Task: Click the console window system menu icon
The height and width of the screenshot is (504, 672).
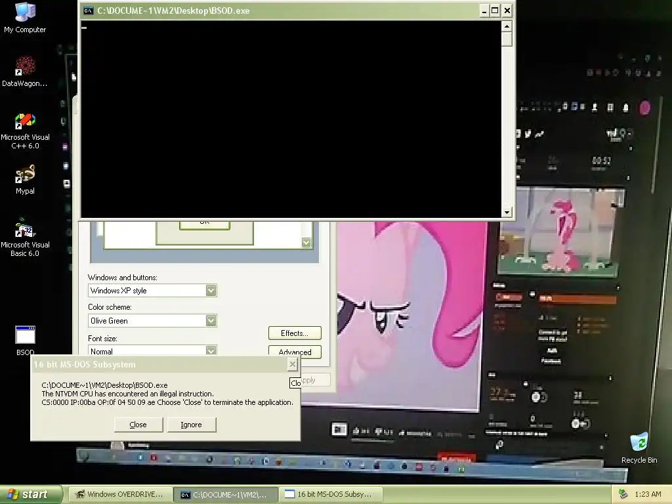Action: coord(89,10)
